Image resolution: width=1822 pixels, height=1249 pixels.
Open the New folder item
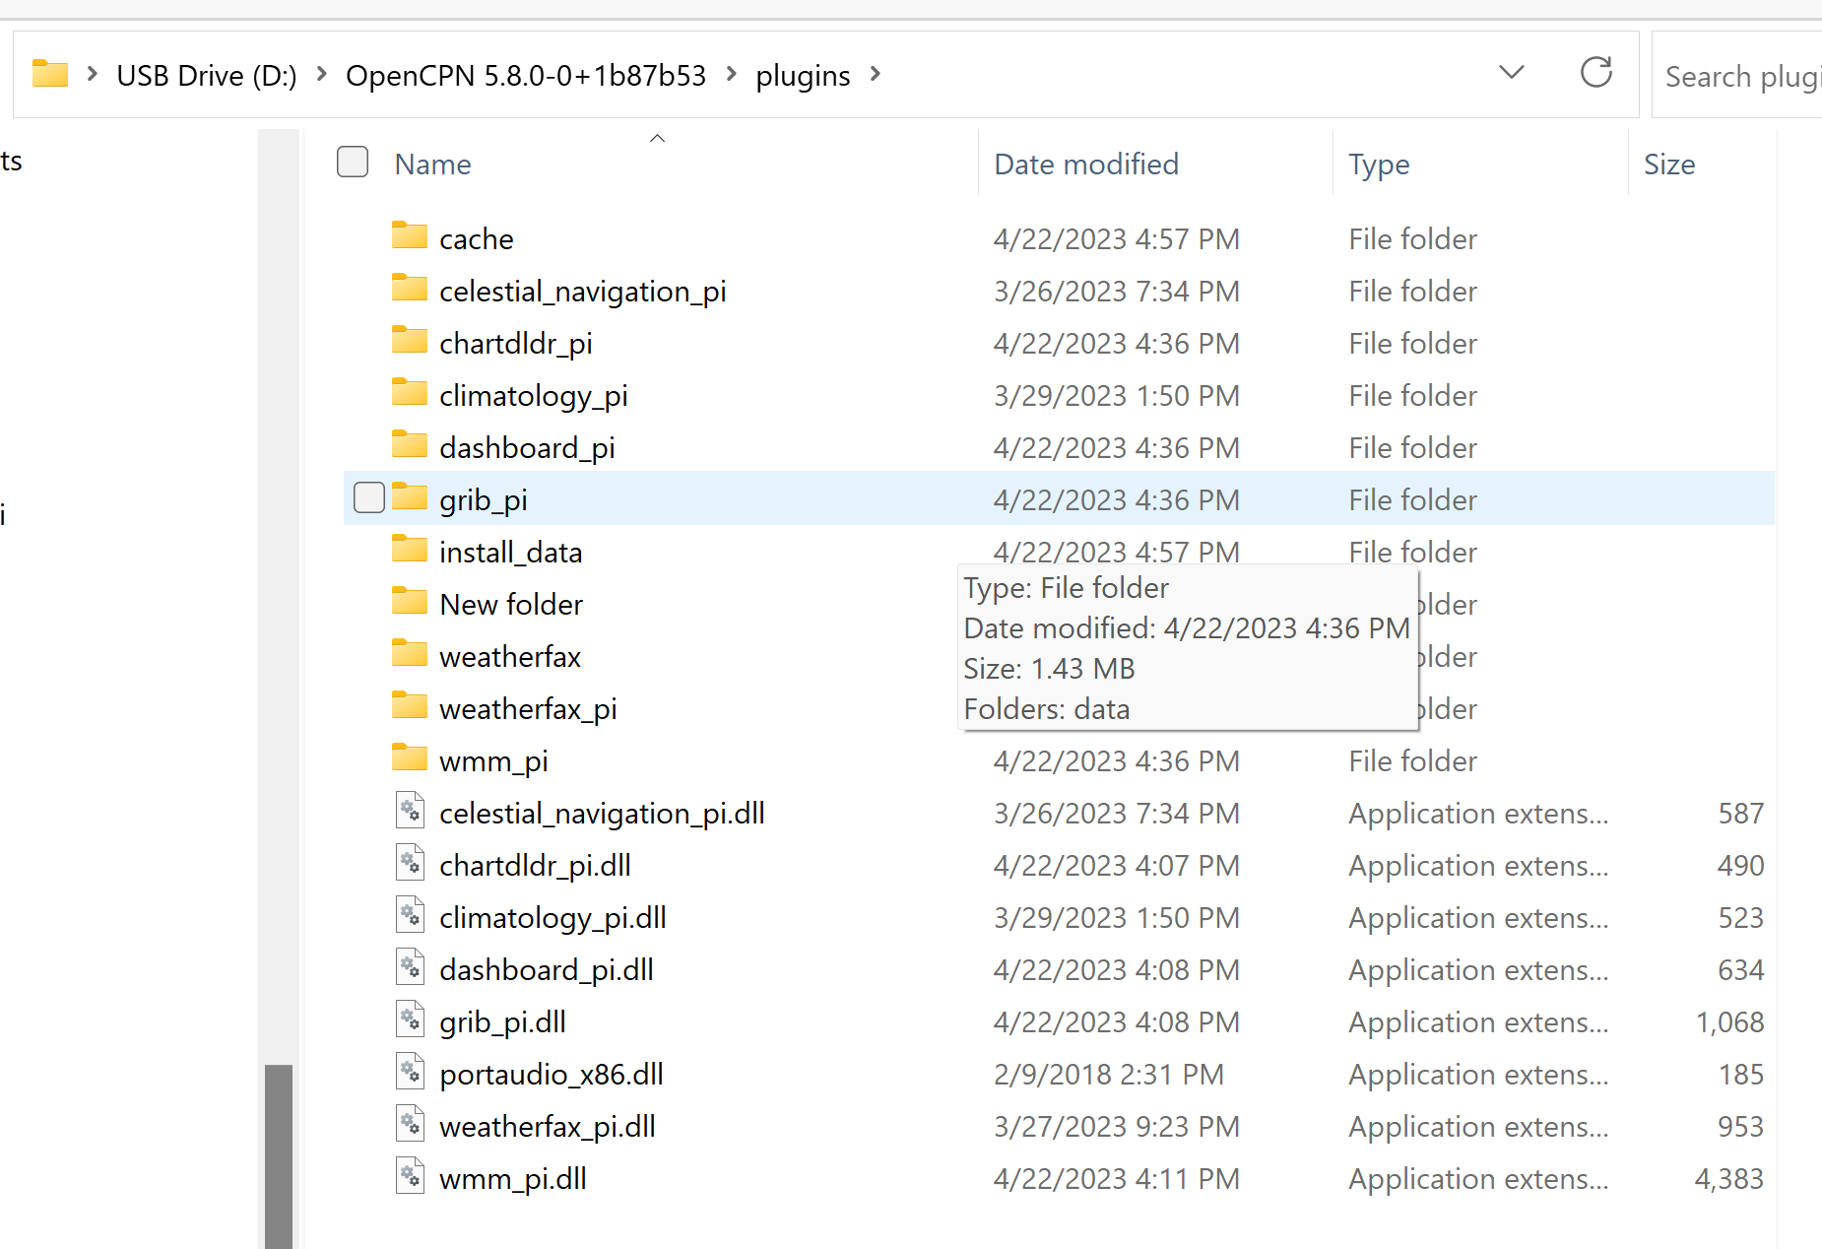510,603
